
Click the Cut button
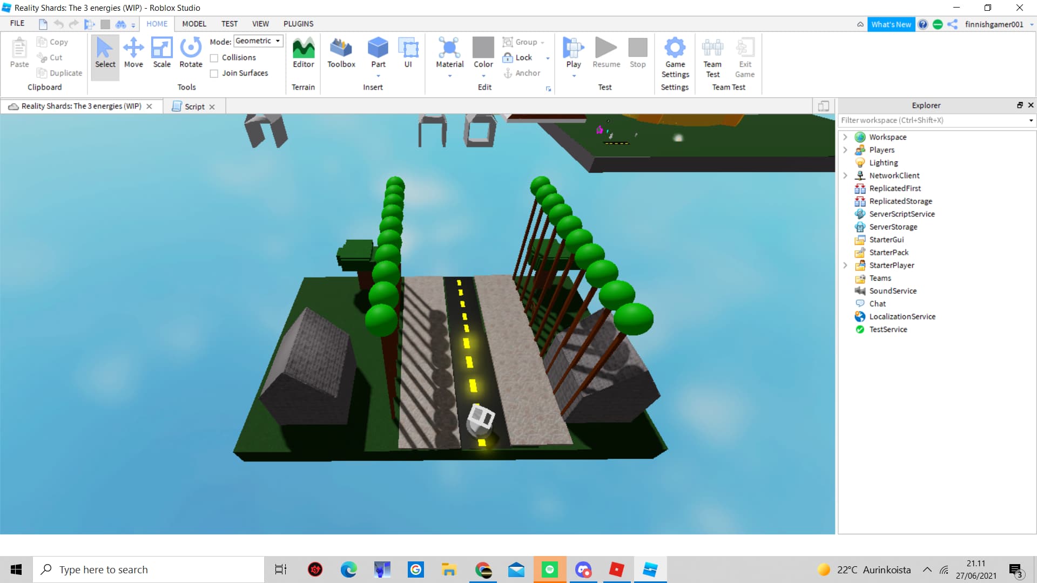50,58
